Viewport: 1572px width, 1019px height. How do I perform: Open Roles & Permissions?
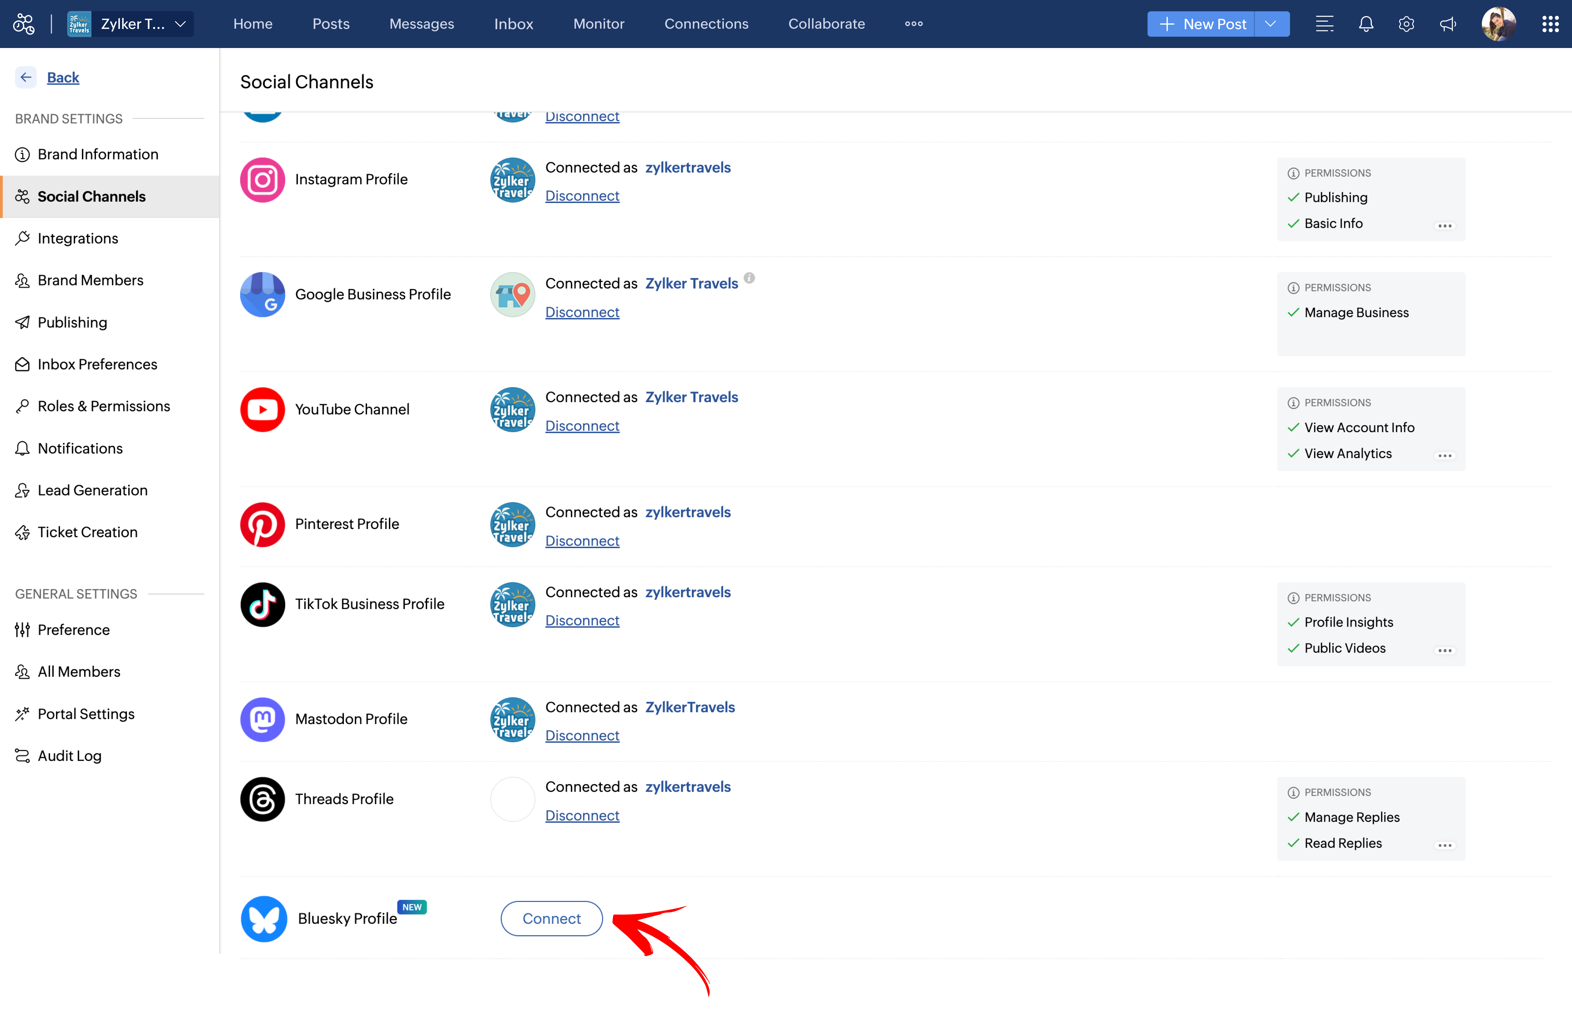[110, 406]
